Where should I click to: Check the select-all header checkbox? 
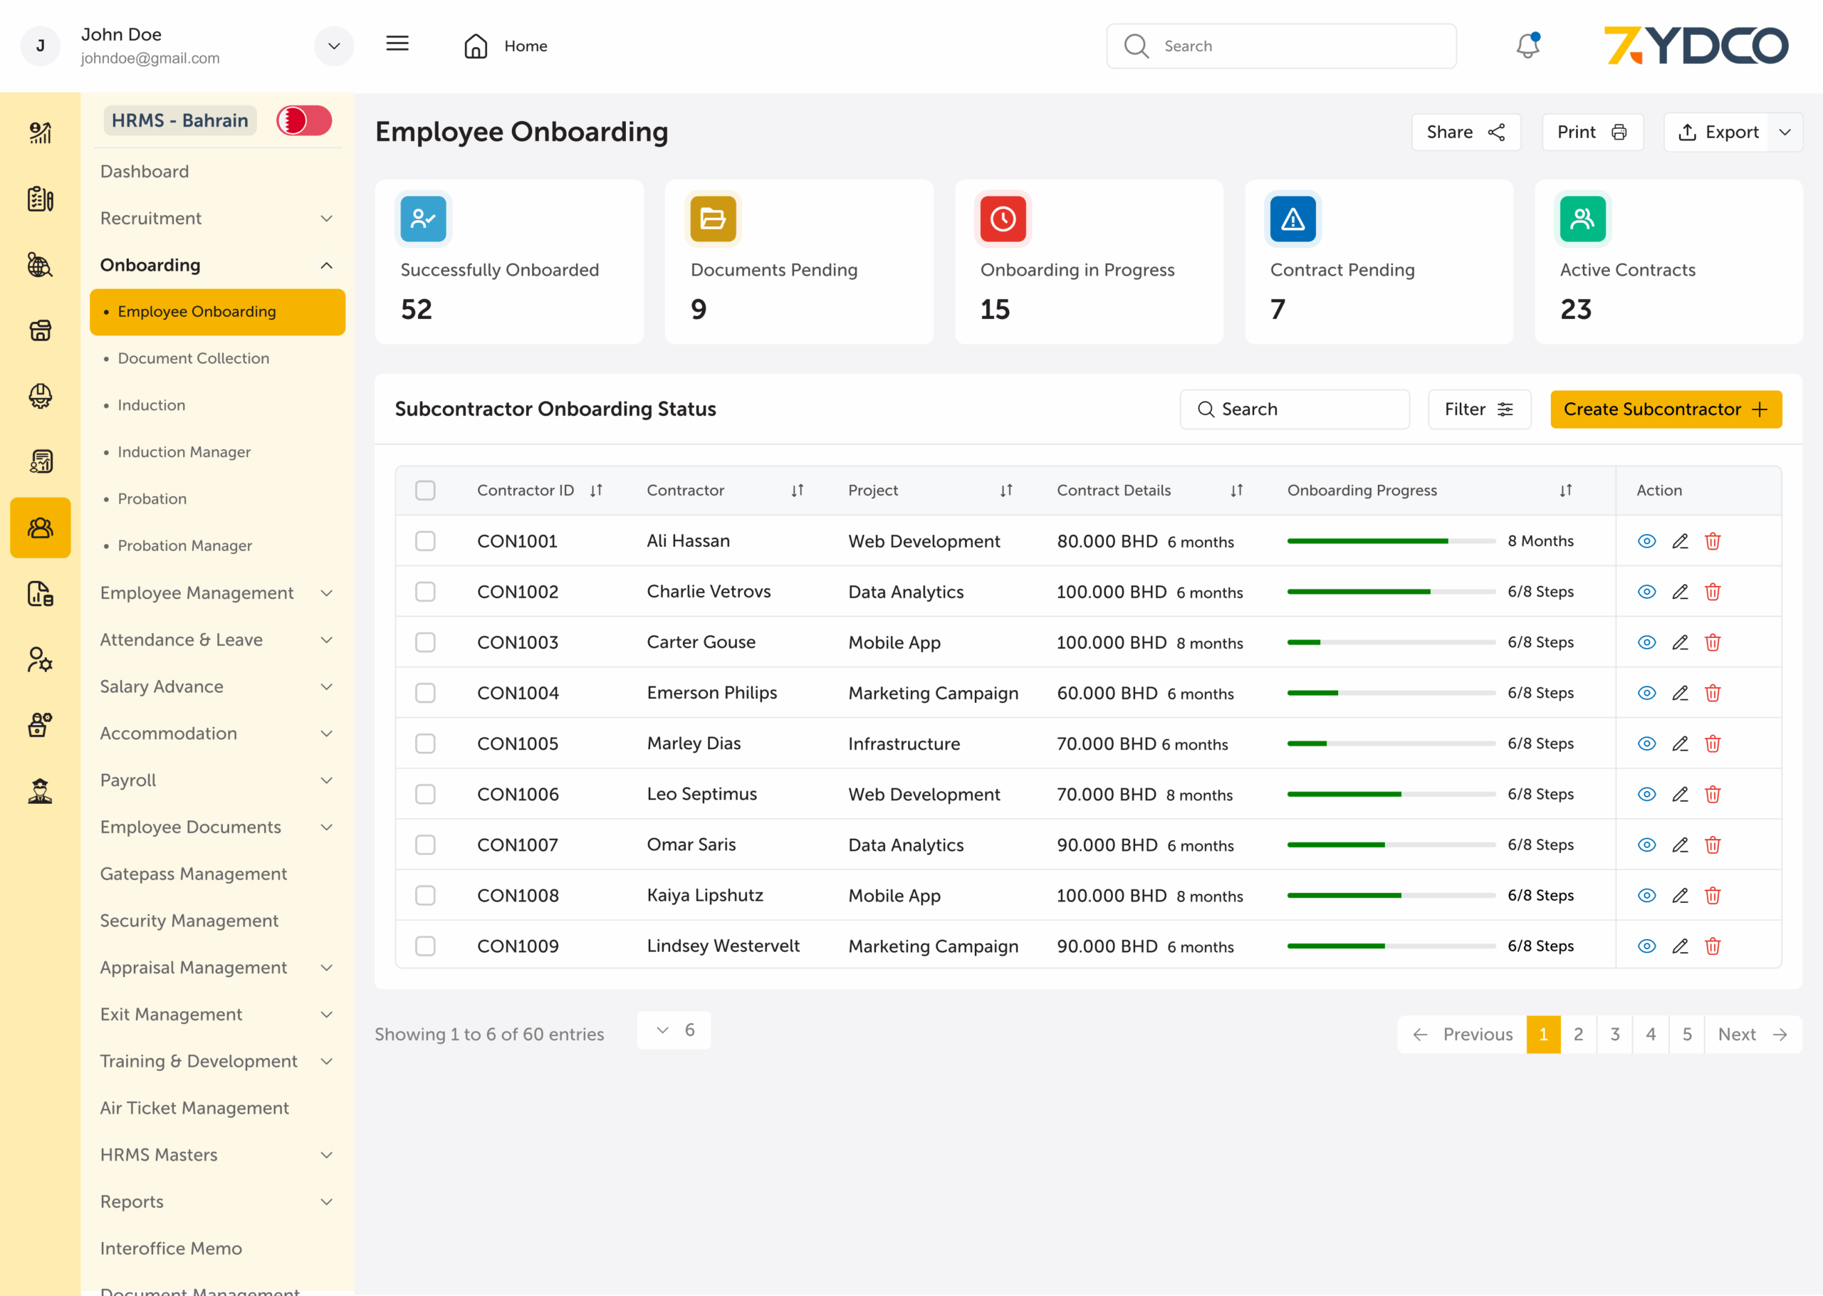pyautogui.click(x=425, y=490)
